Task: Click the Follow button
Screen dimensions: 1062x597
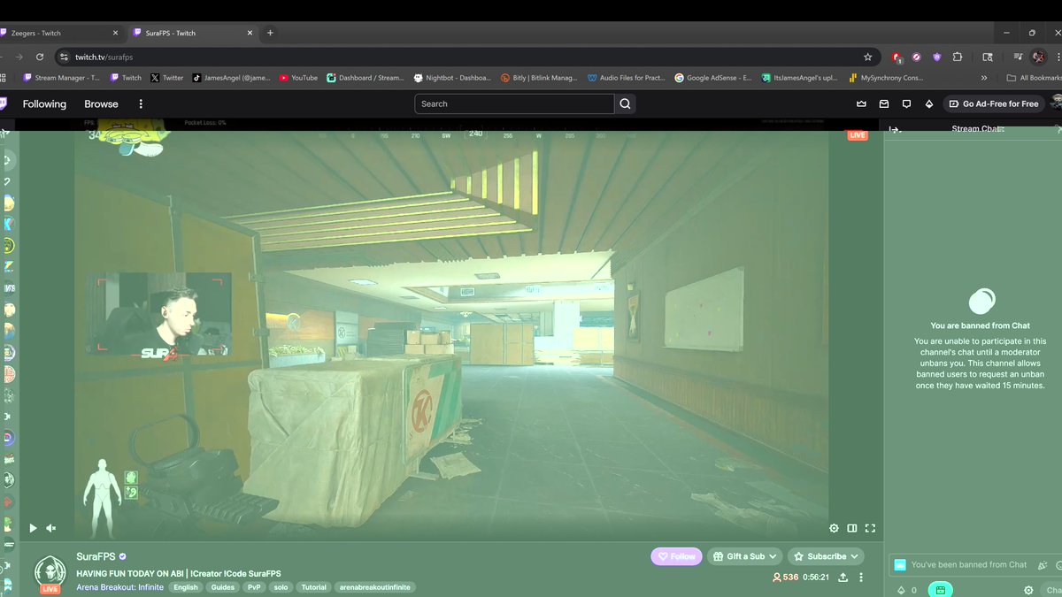Action: pos(676,556)
